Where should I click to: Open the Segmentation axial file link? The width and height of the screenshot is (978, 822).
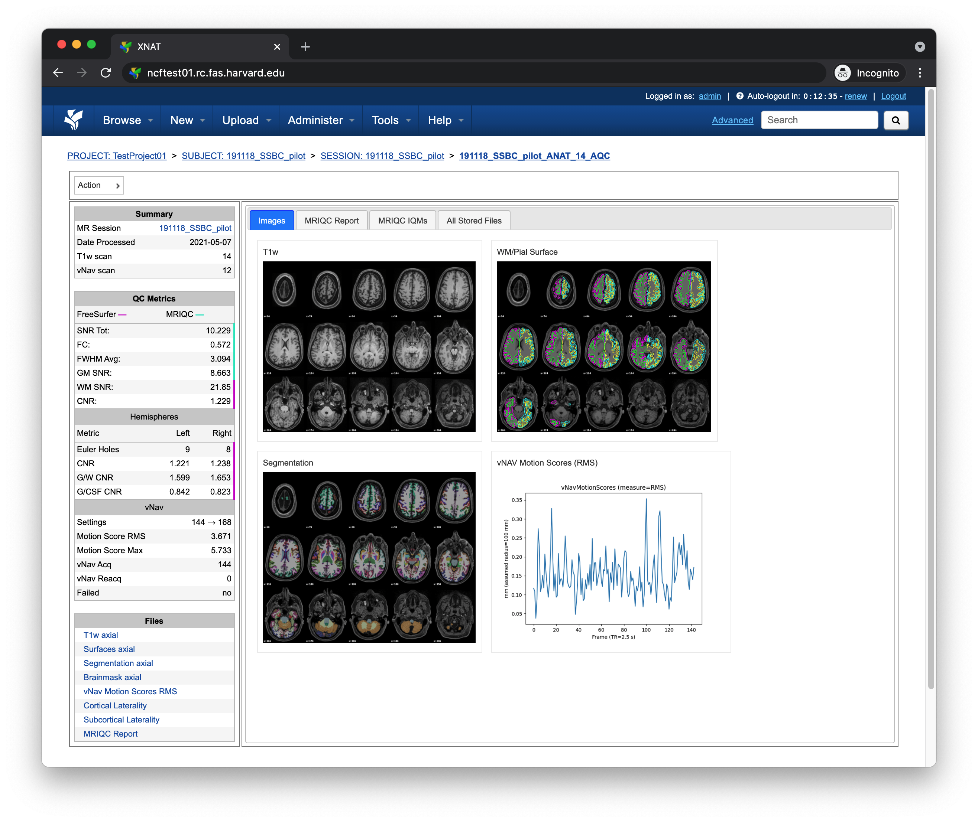[118, 663]
